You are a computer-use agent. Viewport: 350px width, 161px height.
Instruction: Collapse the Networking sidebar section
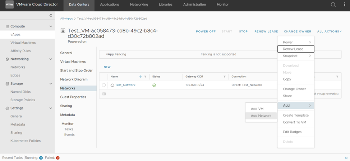click(x=51, y=59)
